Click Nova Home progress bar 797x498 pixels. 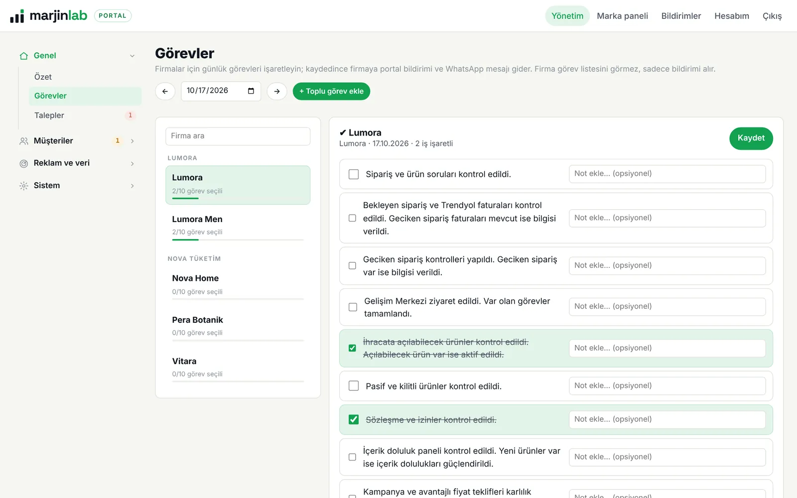[x=238, y=299]
